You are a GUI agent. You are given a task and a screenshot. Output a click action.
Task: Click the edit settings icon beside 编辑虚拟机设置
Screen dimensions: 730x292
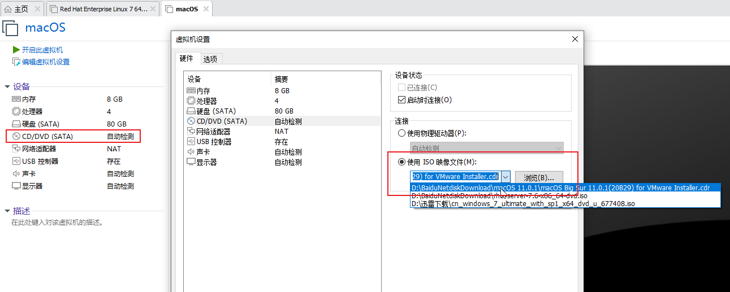point(16,62)
